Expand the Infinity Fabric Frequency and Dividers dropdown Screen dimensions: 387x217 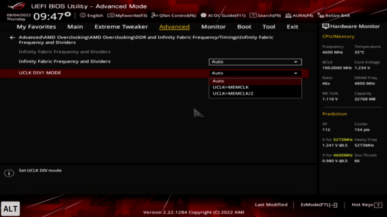point(255,62)
